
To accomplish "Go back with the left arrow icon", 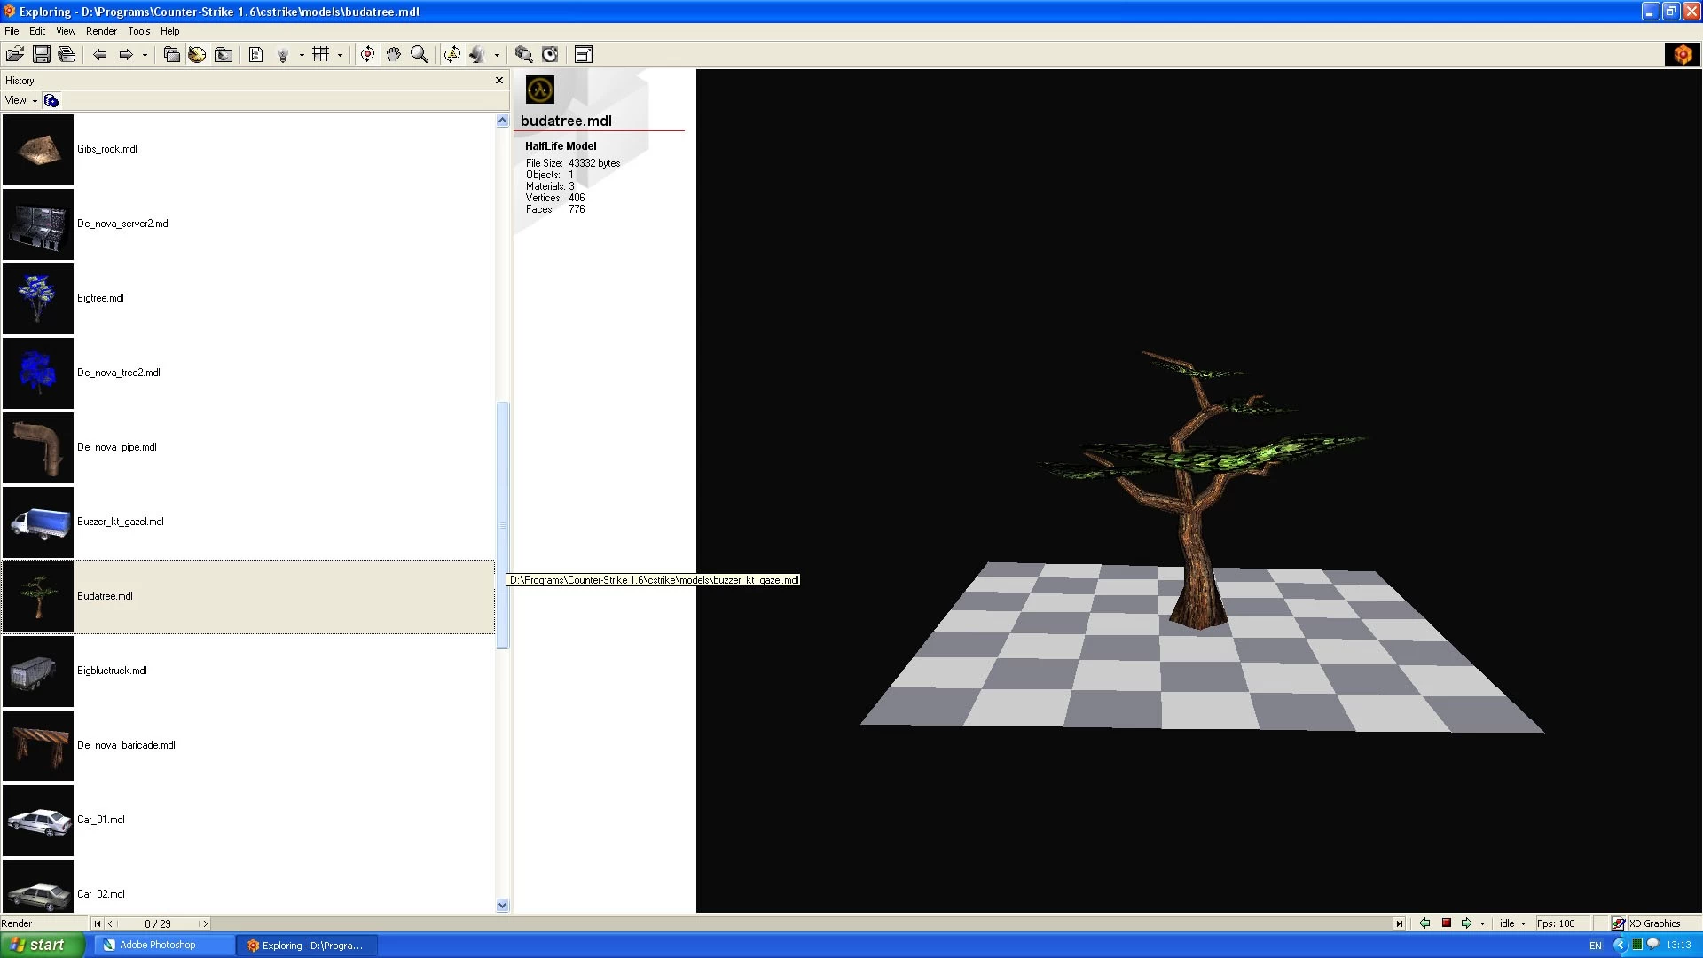I will [x=100, y=55].
